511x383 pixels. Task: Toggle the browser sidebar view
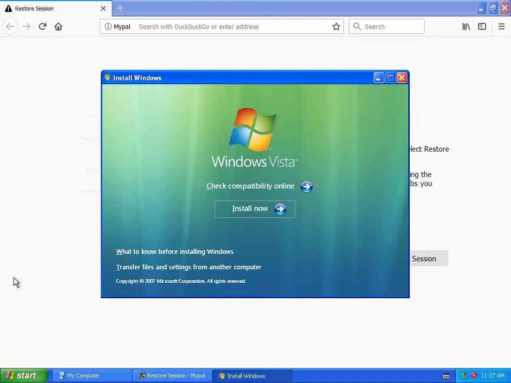click(482, 26)
